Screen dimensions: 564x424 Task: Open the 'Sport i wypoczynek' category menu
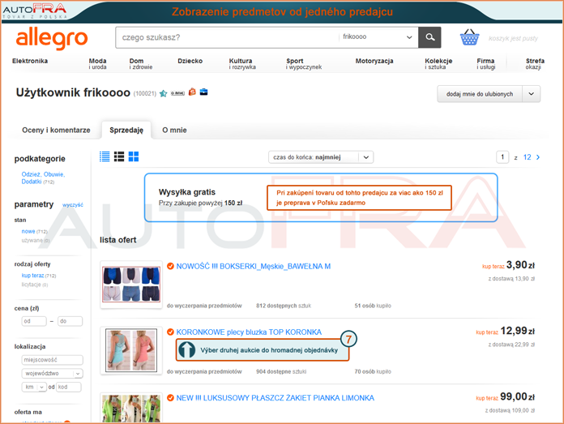tap(304, 64)
